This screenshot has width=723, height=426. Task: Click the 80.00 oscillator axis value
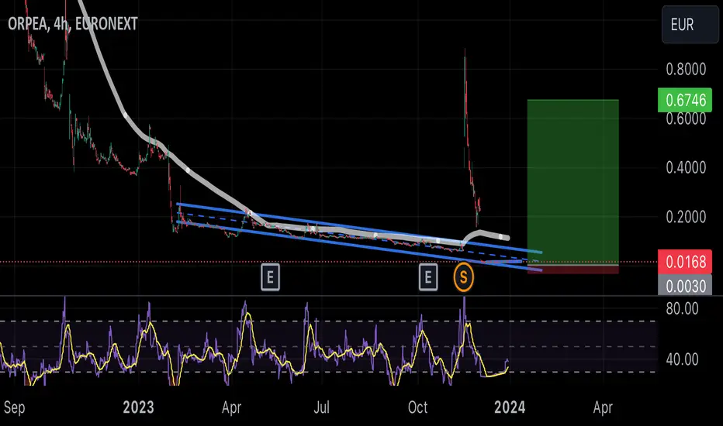[x=682, y=308]
